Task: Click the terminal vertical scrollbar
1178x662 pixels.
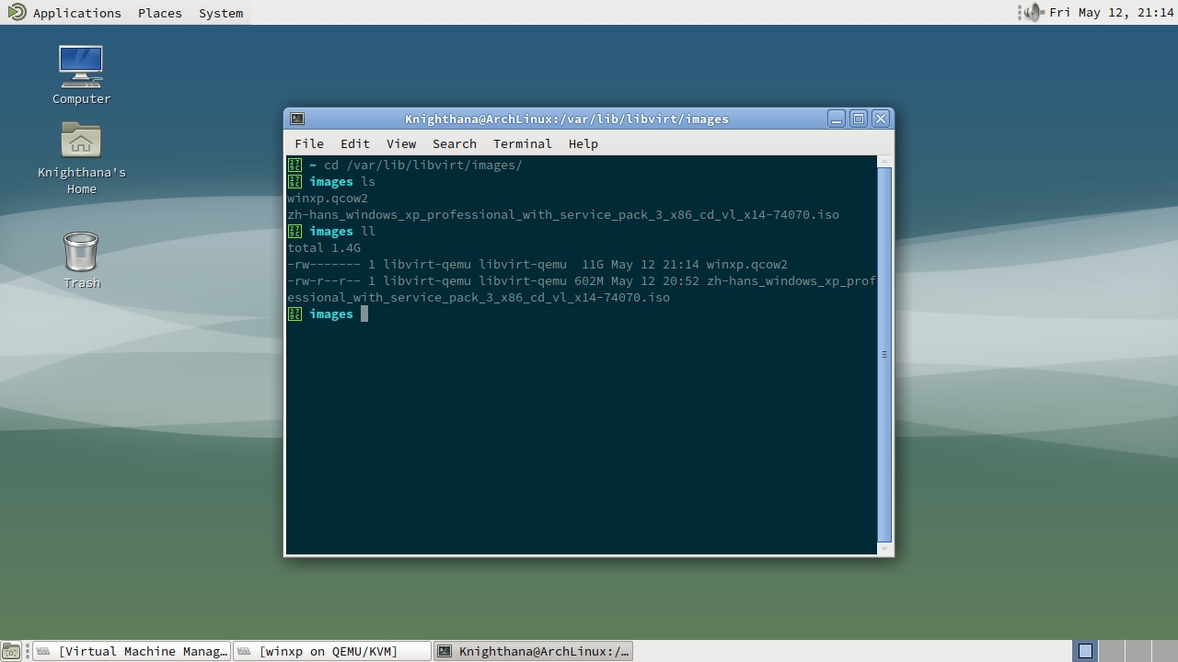Action: 884,354
